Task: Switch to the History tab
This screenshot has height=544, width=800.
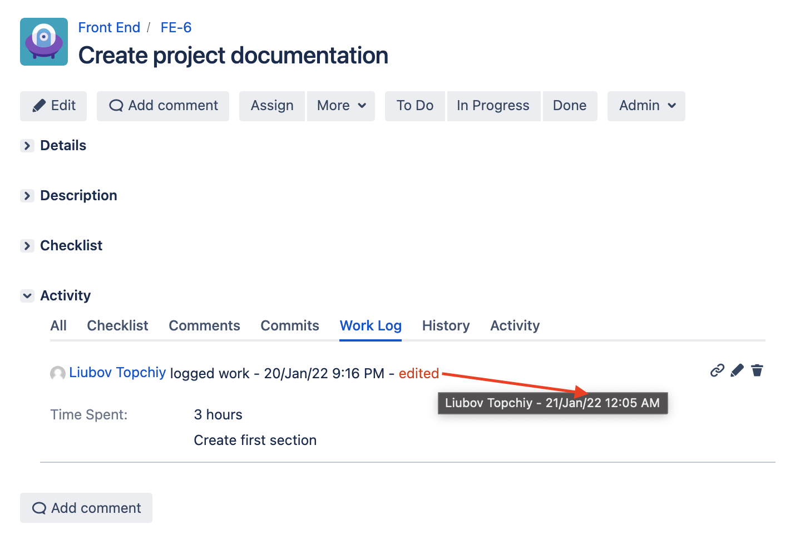Action: 446,325
